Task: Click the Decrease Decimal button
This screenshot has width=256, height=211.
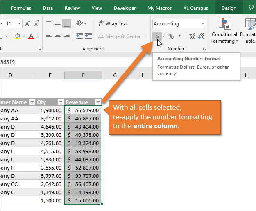Action: tap(201, 36)
